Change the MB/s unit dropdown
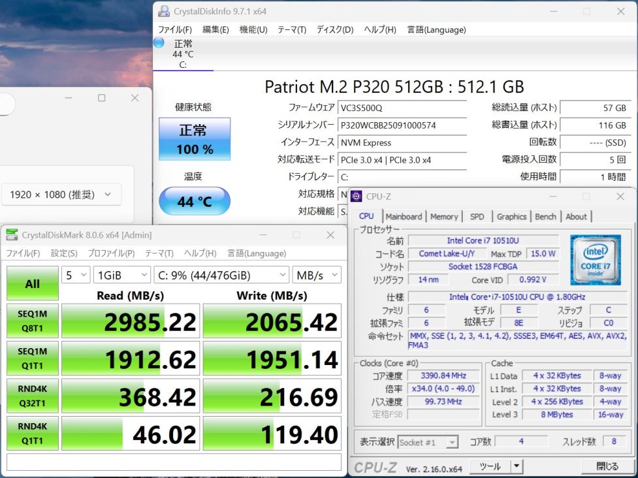Image resolution: width=638 pixels, height=478 pixels. point(316,276)
